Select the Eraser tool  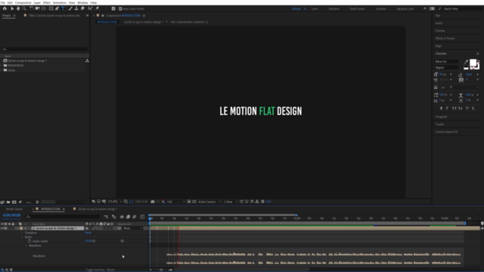[82, 8]
